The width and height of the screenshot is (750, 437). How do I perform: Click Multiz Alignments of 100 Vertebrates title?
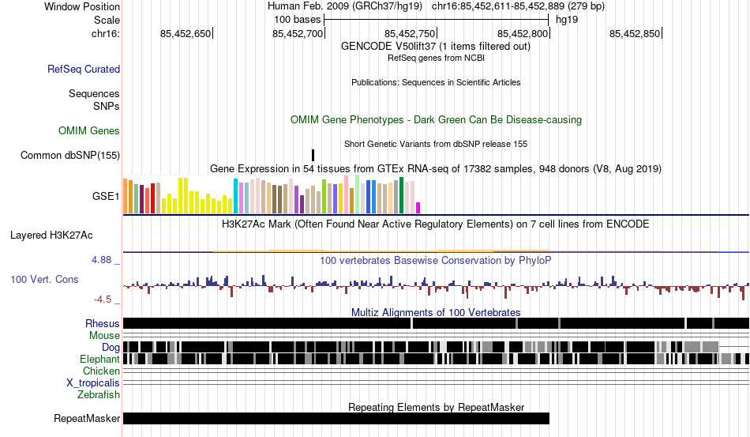436,313
